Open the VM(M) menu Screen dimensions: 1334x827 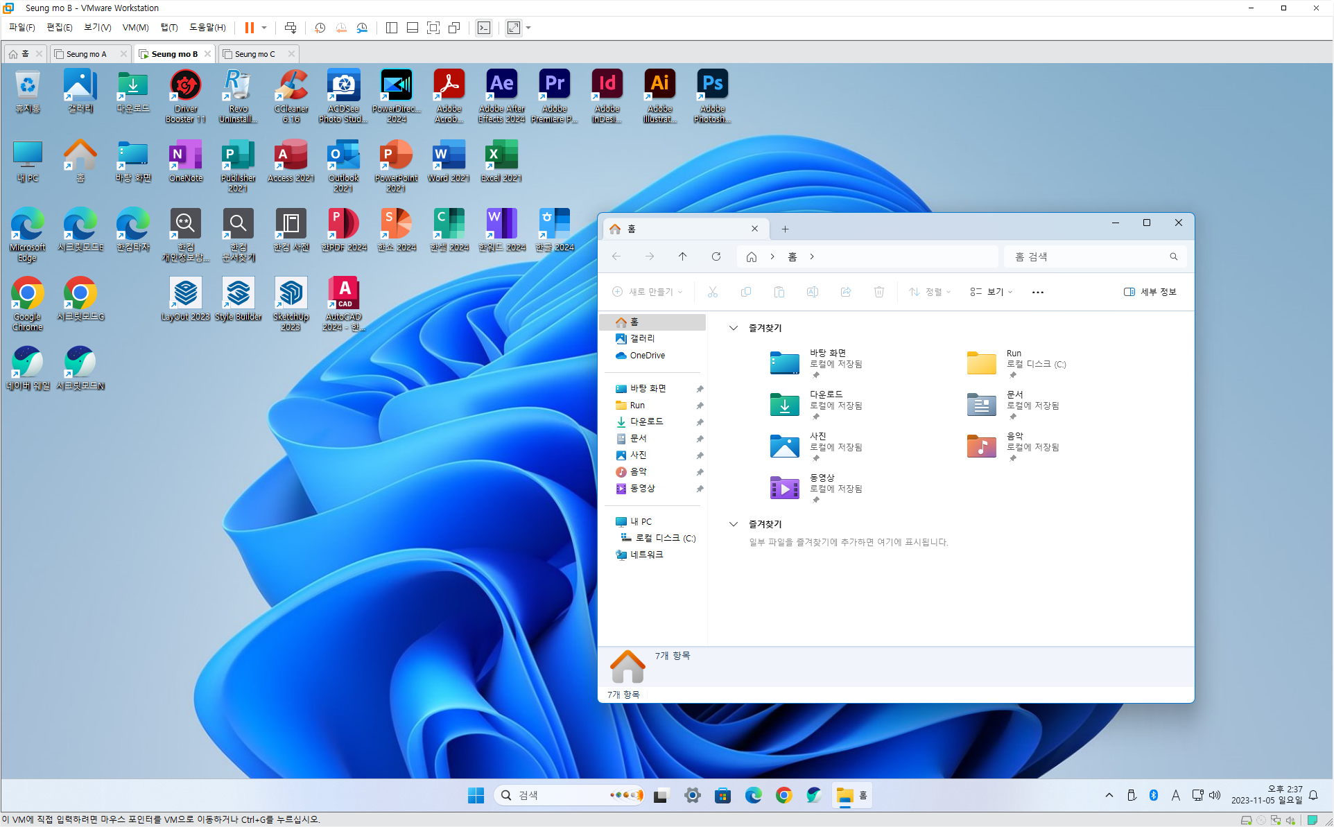coord(135,28)
